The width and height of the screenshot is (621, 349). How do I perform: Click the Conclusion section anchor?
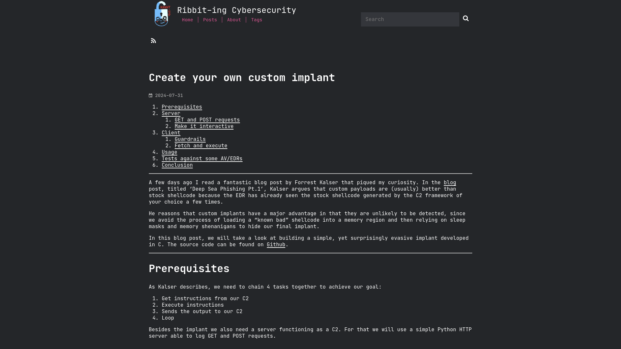tap(177, 165)
